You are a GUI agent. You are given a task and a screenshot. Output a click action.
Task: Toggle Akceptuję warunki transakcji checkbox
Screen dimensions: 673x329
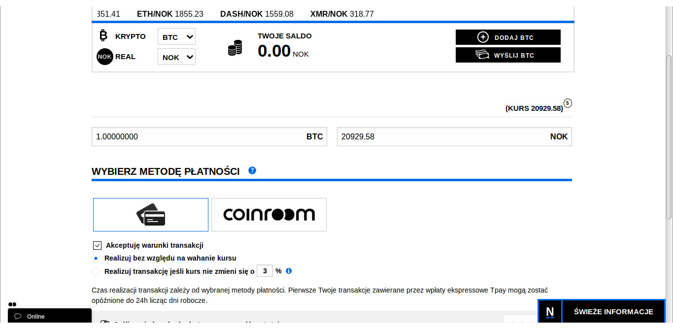coord(97,245)
